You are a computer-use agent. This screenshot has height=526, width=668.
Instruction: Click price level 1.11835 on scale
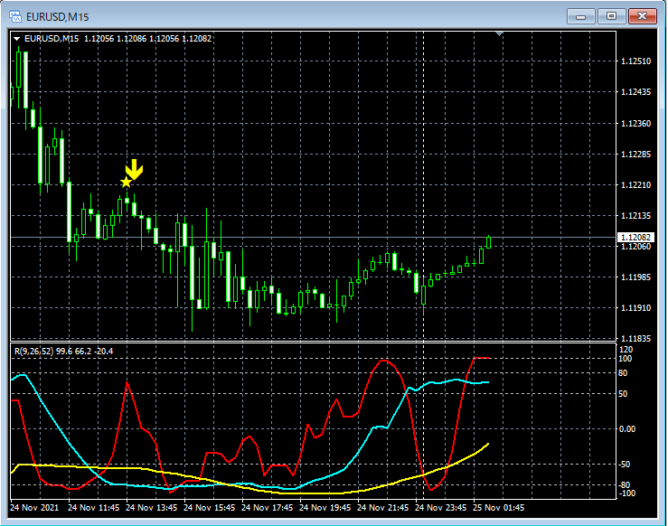point(636,339)
